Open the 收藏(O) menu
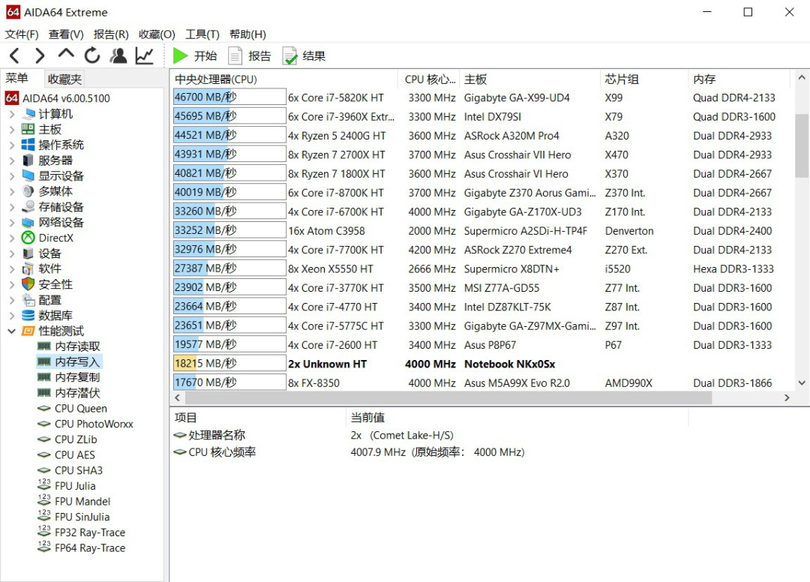 [x=157, y=34]
